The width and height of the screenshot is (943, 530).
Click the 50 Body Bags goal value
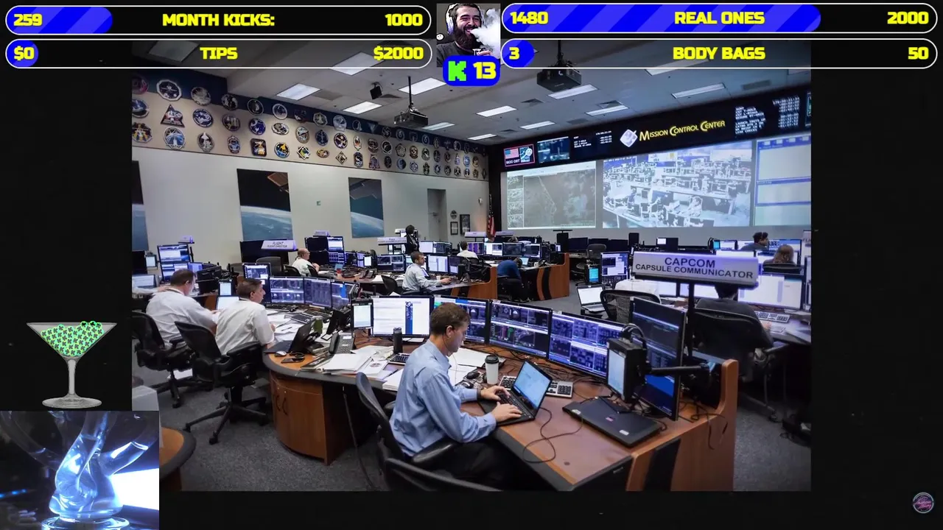918,53
